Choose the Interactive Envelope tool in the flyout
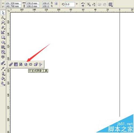 31,64
